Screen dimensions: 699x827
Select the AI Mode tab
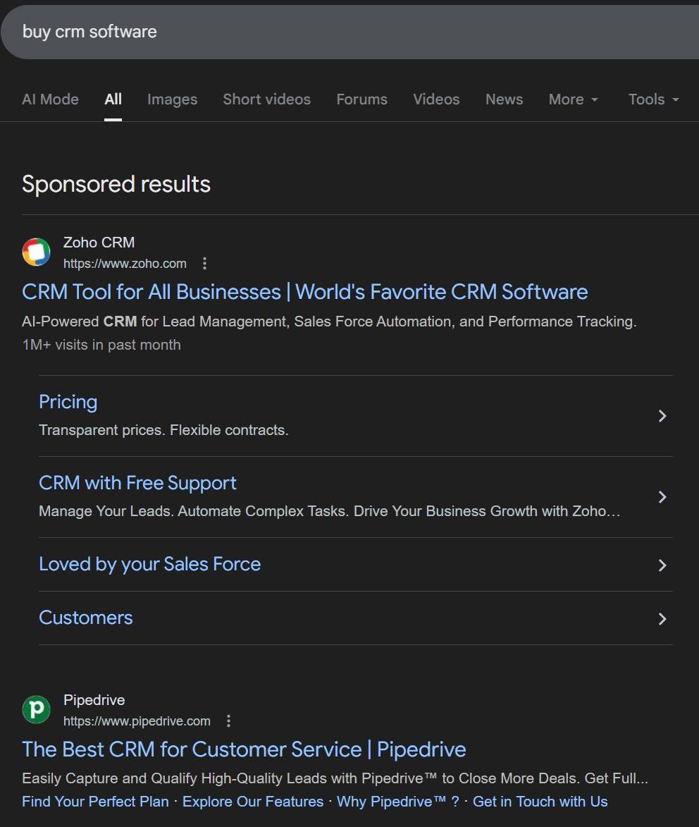[50, 99]
